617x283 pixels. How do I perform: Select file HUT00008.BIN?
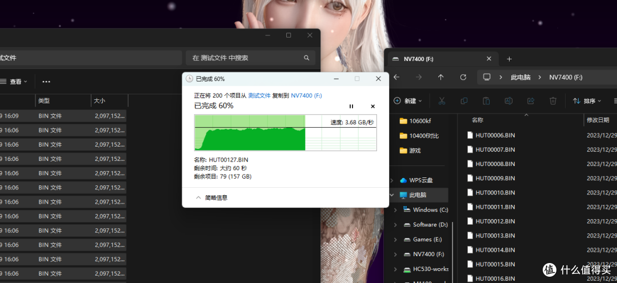491,164
